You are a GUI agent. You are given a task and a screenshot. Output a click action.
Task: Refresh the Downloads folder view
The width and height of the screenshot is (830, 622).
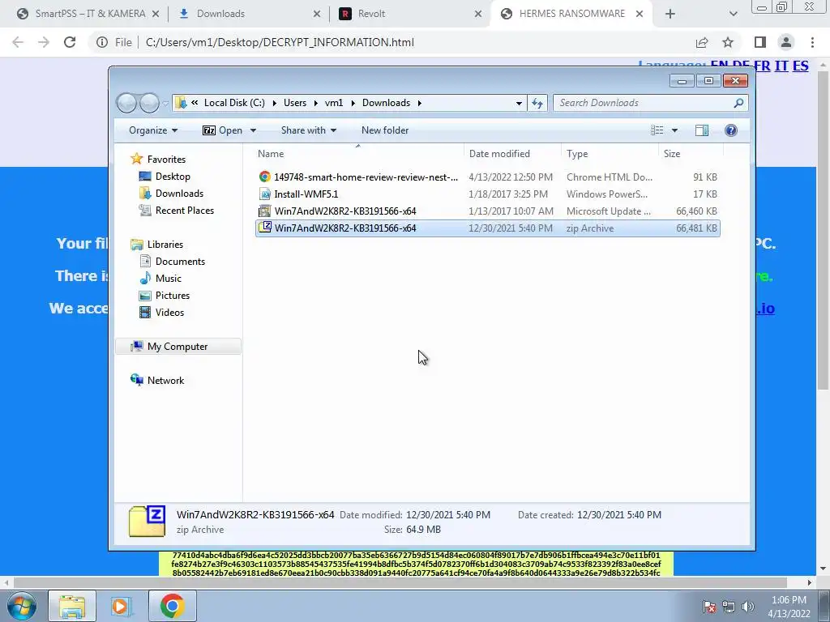(x=537, y=103)
